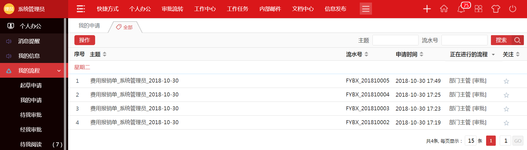The height and width of the screenshot is (150, 527).
Task: Open 待我审批 in the sidebar
Action: coord(31,115)
